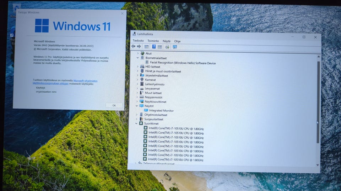Expand the Akut category
This screenshot has width=341, height=191.
click(x=138, y=53)
